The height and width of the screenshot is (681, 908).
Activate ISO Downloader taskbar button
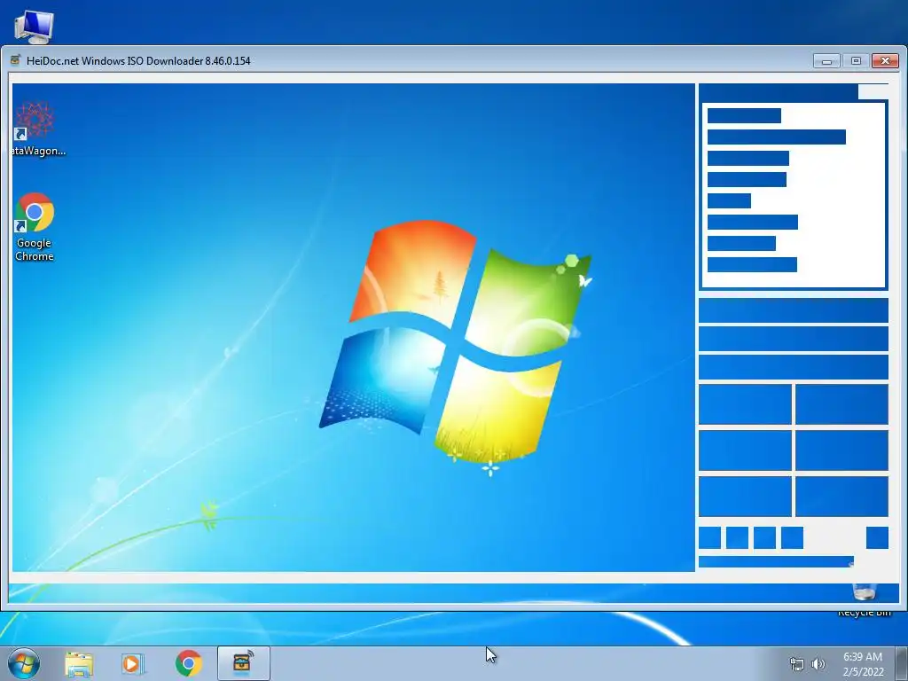243,663
